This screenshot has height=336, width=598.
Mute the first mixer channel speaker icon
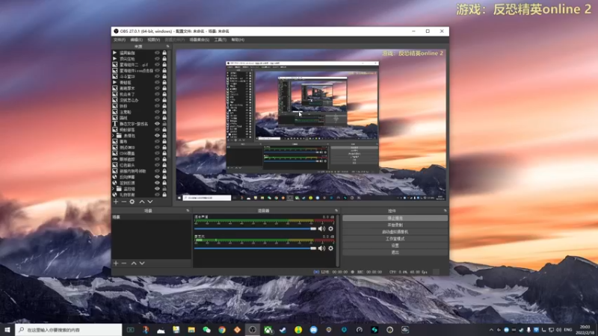(x=321, y=228)
